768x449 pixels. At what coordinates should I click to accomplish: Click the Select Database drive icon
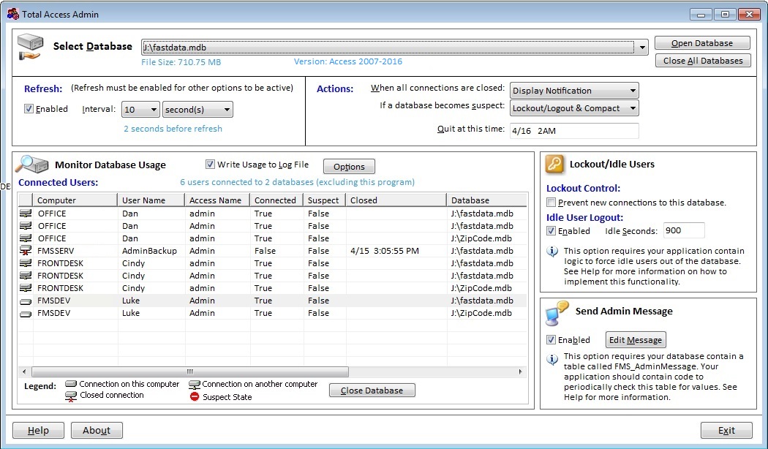click(30, 45)
